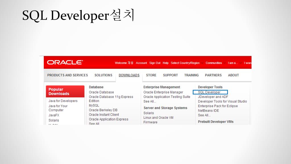
Task: Click See All under Enterprise Management
Action: (x=149, y=101)
